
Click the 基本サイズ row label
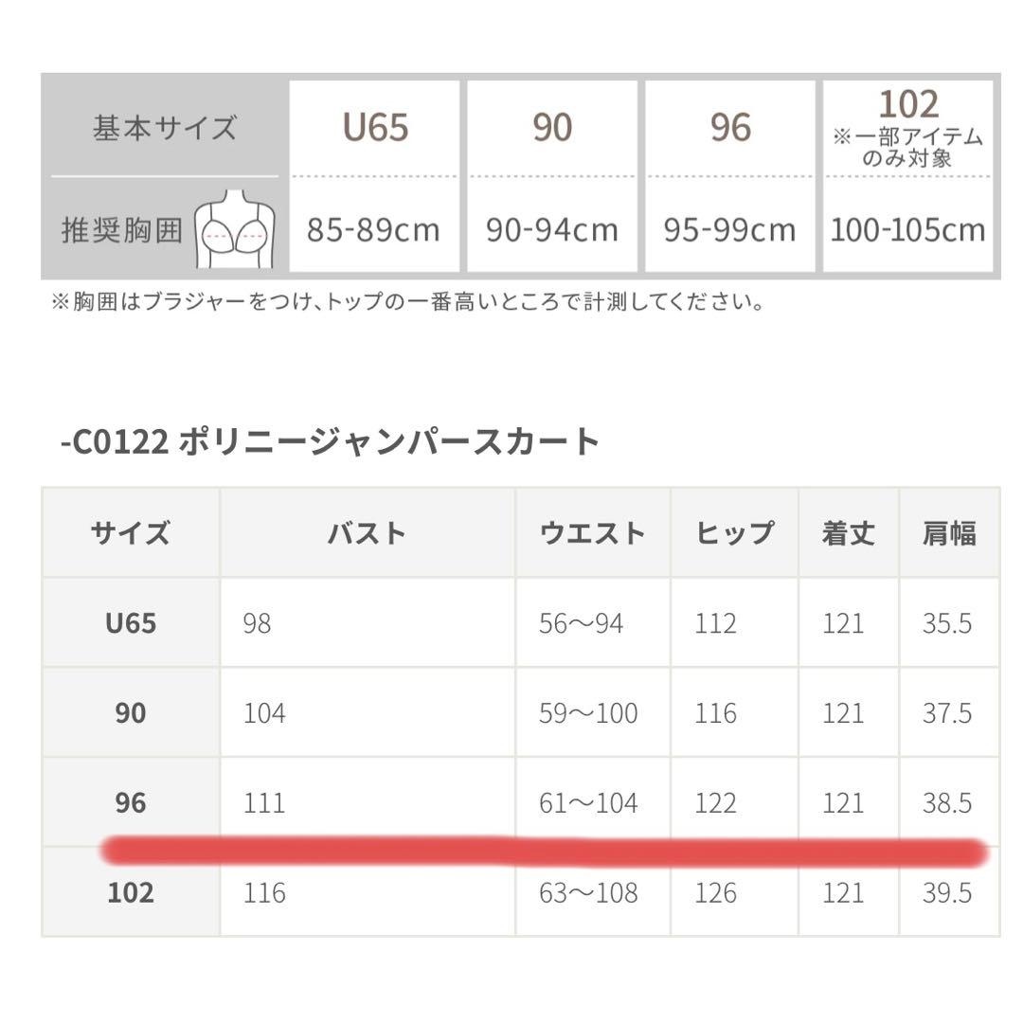pos(165,128)
